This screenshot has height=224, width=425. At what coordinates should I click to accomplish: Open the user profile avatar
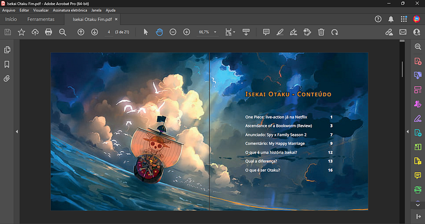[x=417, y=19]
